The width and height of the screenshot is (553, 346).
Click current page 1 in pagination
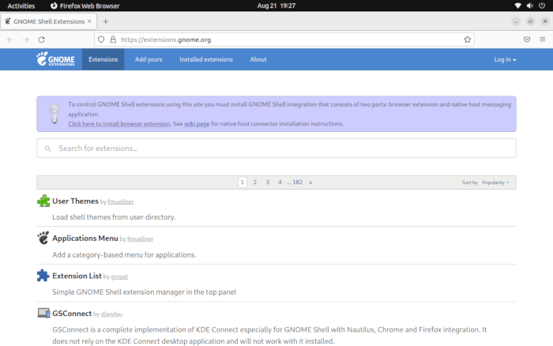(243, 182)
